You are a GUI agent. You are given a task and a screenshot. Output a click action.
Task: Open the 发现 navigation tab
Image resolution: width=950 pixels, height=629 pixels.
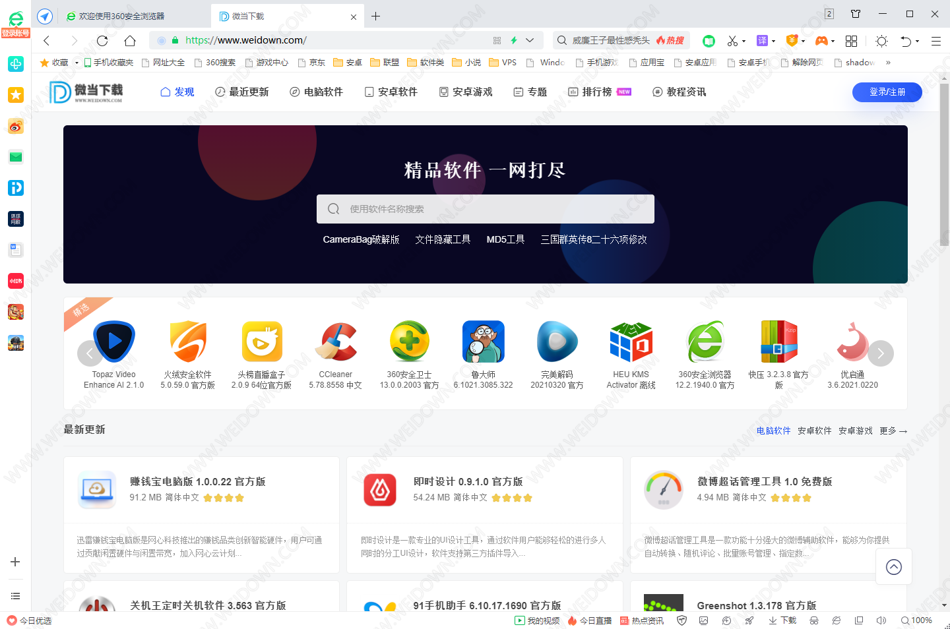177,92
